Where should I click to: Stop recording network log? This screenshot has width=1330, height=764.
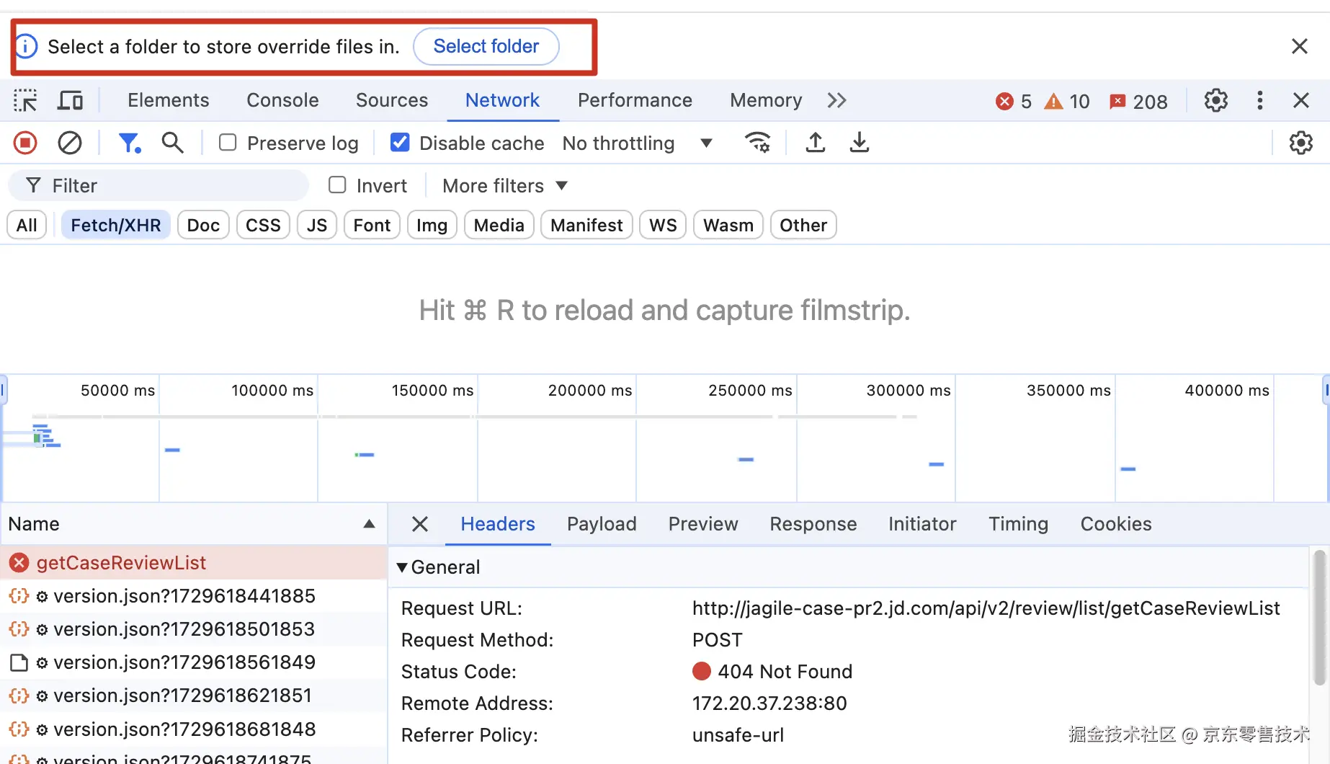point(25,143)
